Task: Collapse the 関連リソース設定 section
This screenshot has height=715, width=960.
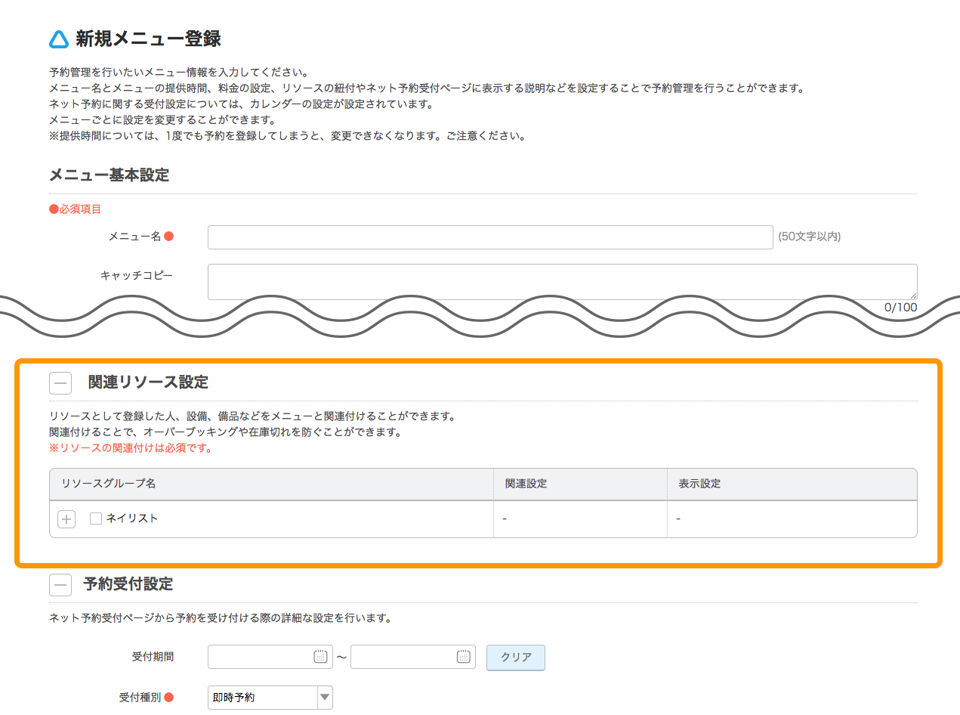Action: click(60, 383)
